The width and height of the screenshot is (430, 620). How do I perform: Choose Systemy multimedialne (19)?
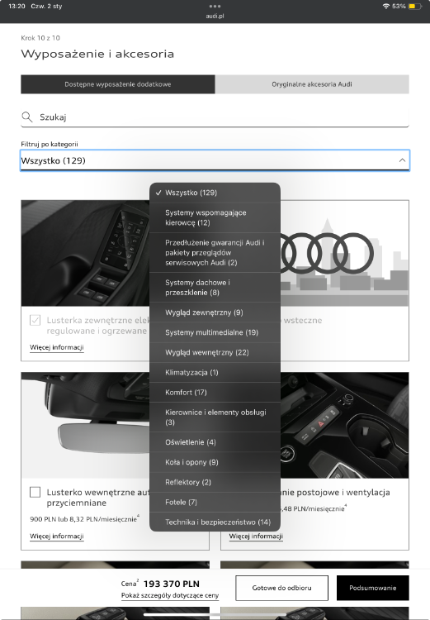tap(215, 332)
